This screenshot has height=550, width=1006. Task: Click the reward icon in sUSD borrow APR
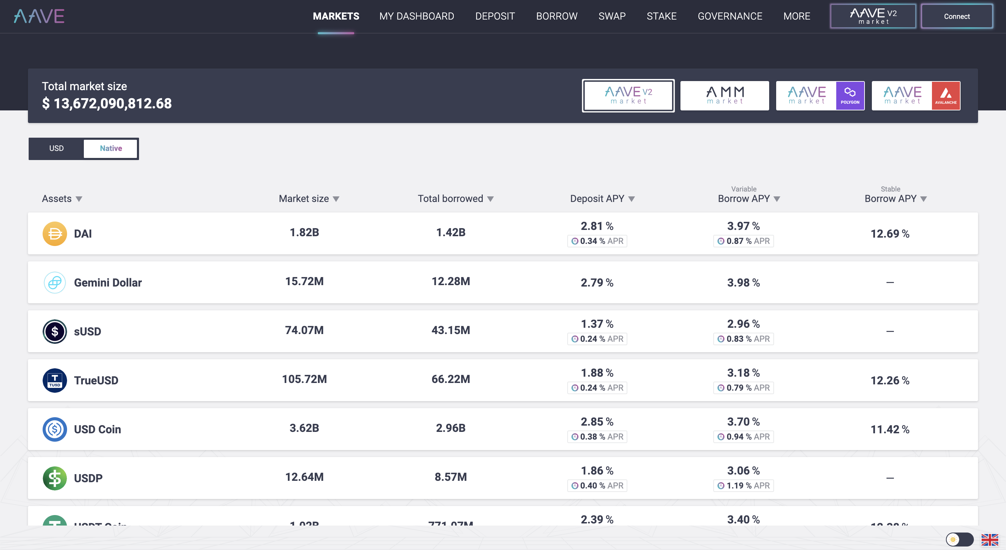click(x=721, y=339)
